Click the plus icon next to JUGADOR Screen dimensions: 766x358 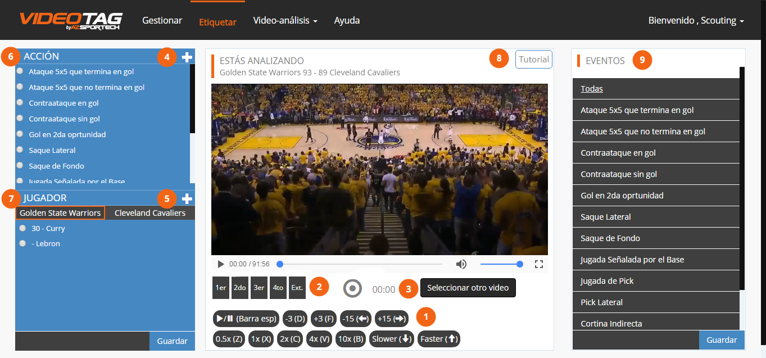pos(187,199)
